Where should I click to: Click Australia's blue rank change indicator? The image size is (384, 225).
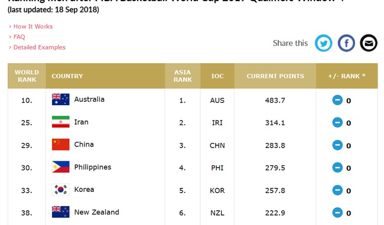pos(337,100)
